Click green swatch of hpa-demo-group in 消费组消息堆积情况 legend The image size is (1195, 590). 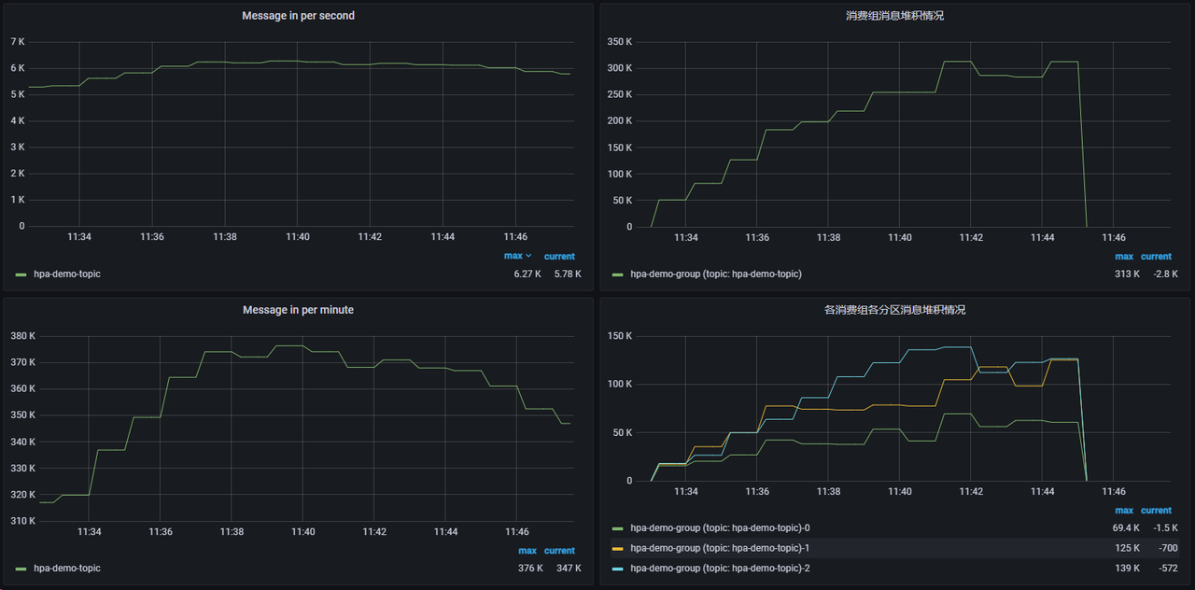point(617,274)
